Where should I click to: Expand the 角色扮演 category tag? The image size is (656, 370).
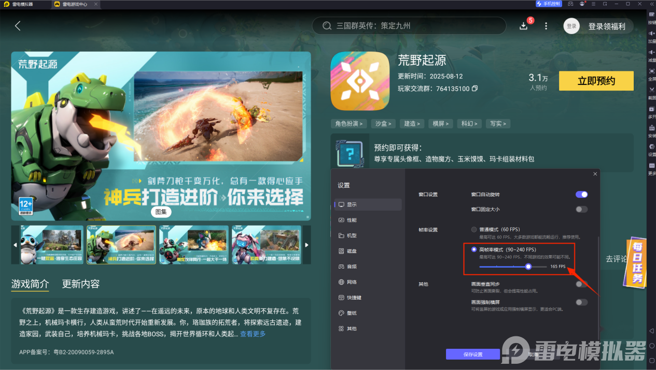[x=348, y=124]
